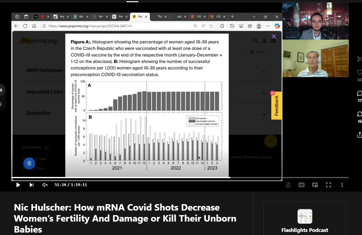This screenshot has height=235, width=362.
Task: Open the yellow Feedback tab
Action: pyautogui.click(x=276, y=106)
